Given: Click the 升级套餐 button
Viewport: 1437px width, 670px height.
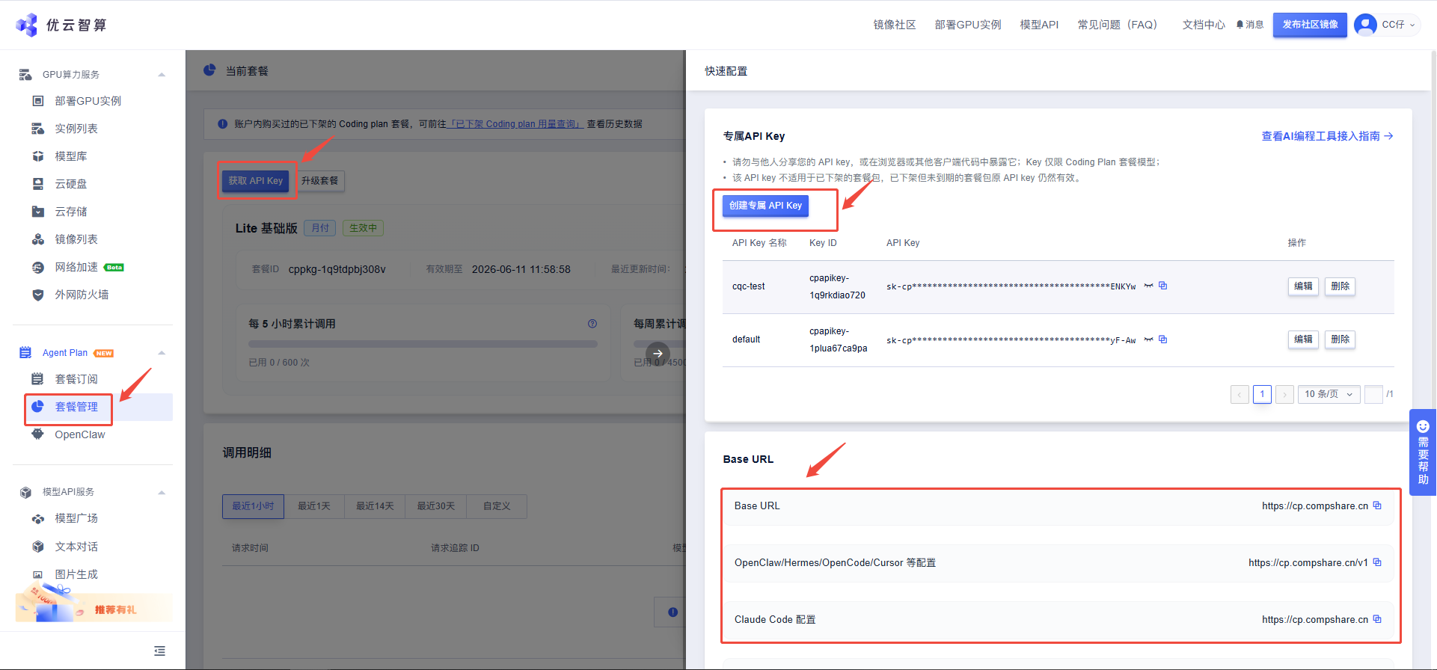Looking at the screenshot, I should (x=320, y=181).
